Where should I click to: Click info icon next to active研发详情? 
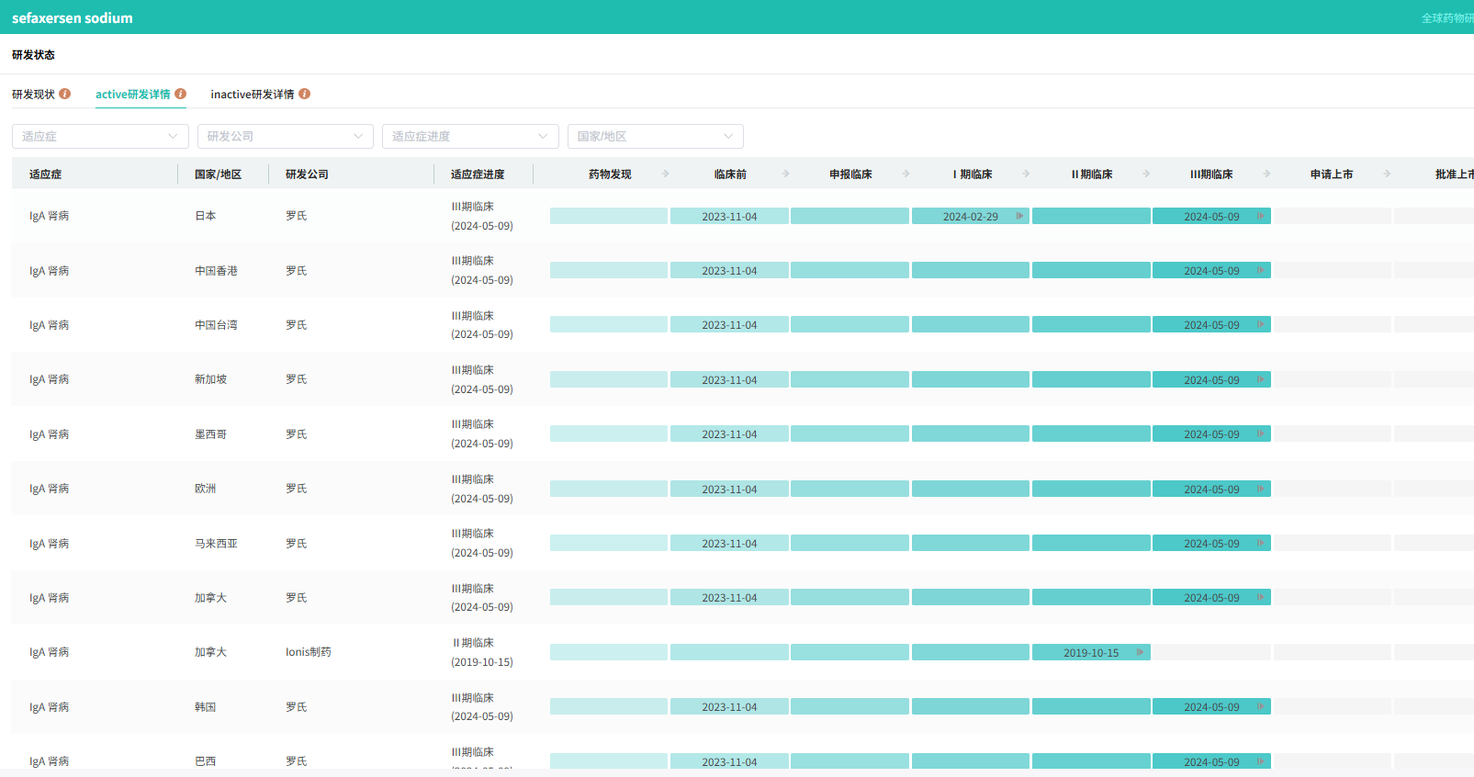pos(181,94)
